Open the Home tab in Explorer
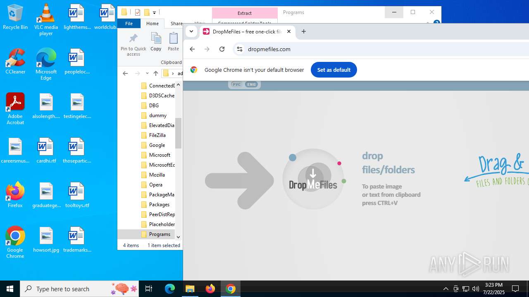This screenshot has height=297, width=529. 153,24
